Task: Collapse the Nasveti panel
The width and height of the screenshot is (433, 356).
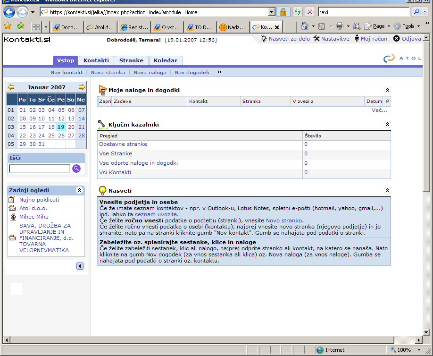Action: [x=387, y=191]
